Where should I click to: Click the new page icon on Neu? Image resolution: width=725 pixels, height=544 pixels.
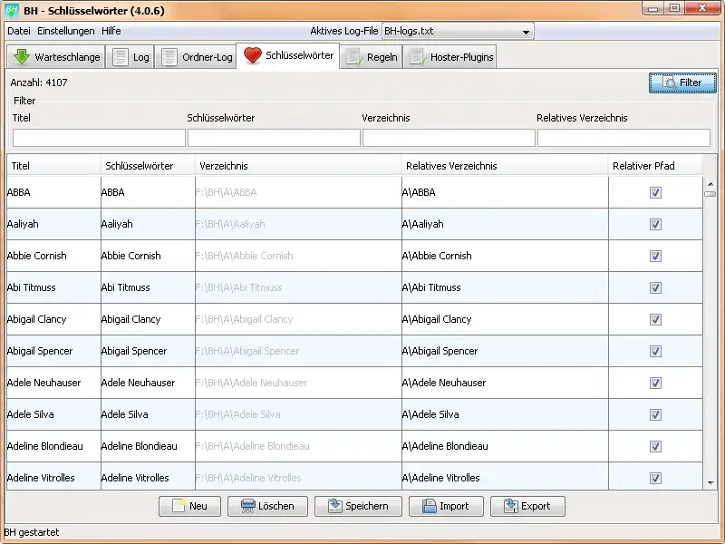coord(179,506)
